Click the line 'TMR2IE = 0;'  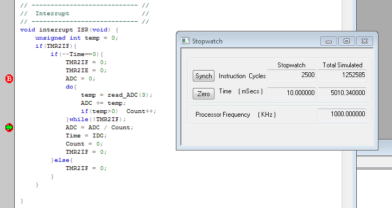tap(86, 71)
